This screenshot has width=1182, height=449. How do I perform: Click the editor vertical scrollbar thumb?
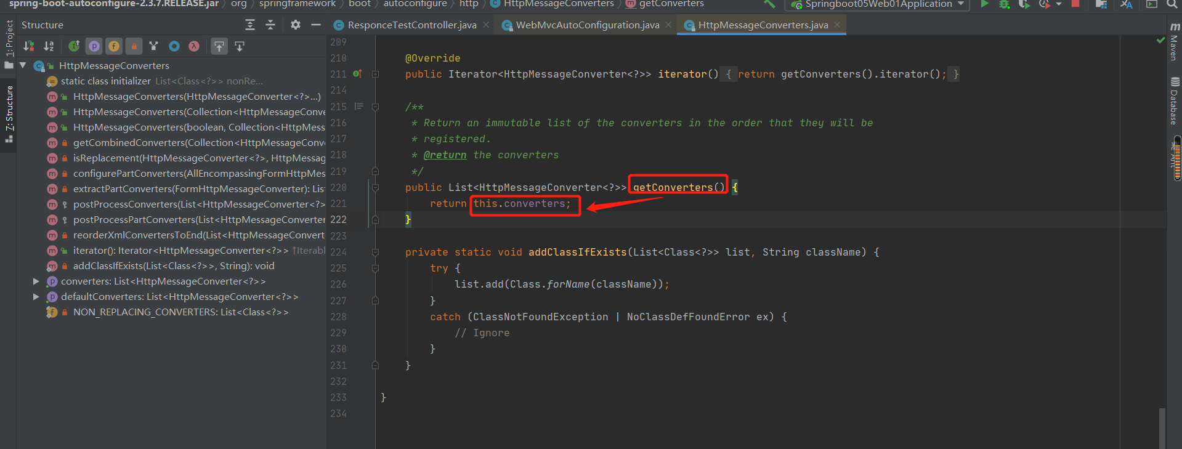click(1162, 428)
